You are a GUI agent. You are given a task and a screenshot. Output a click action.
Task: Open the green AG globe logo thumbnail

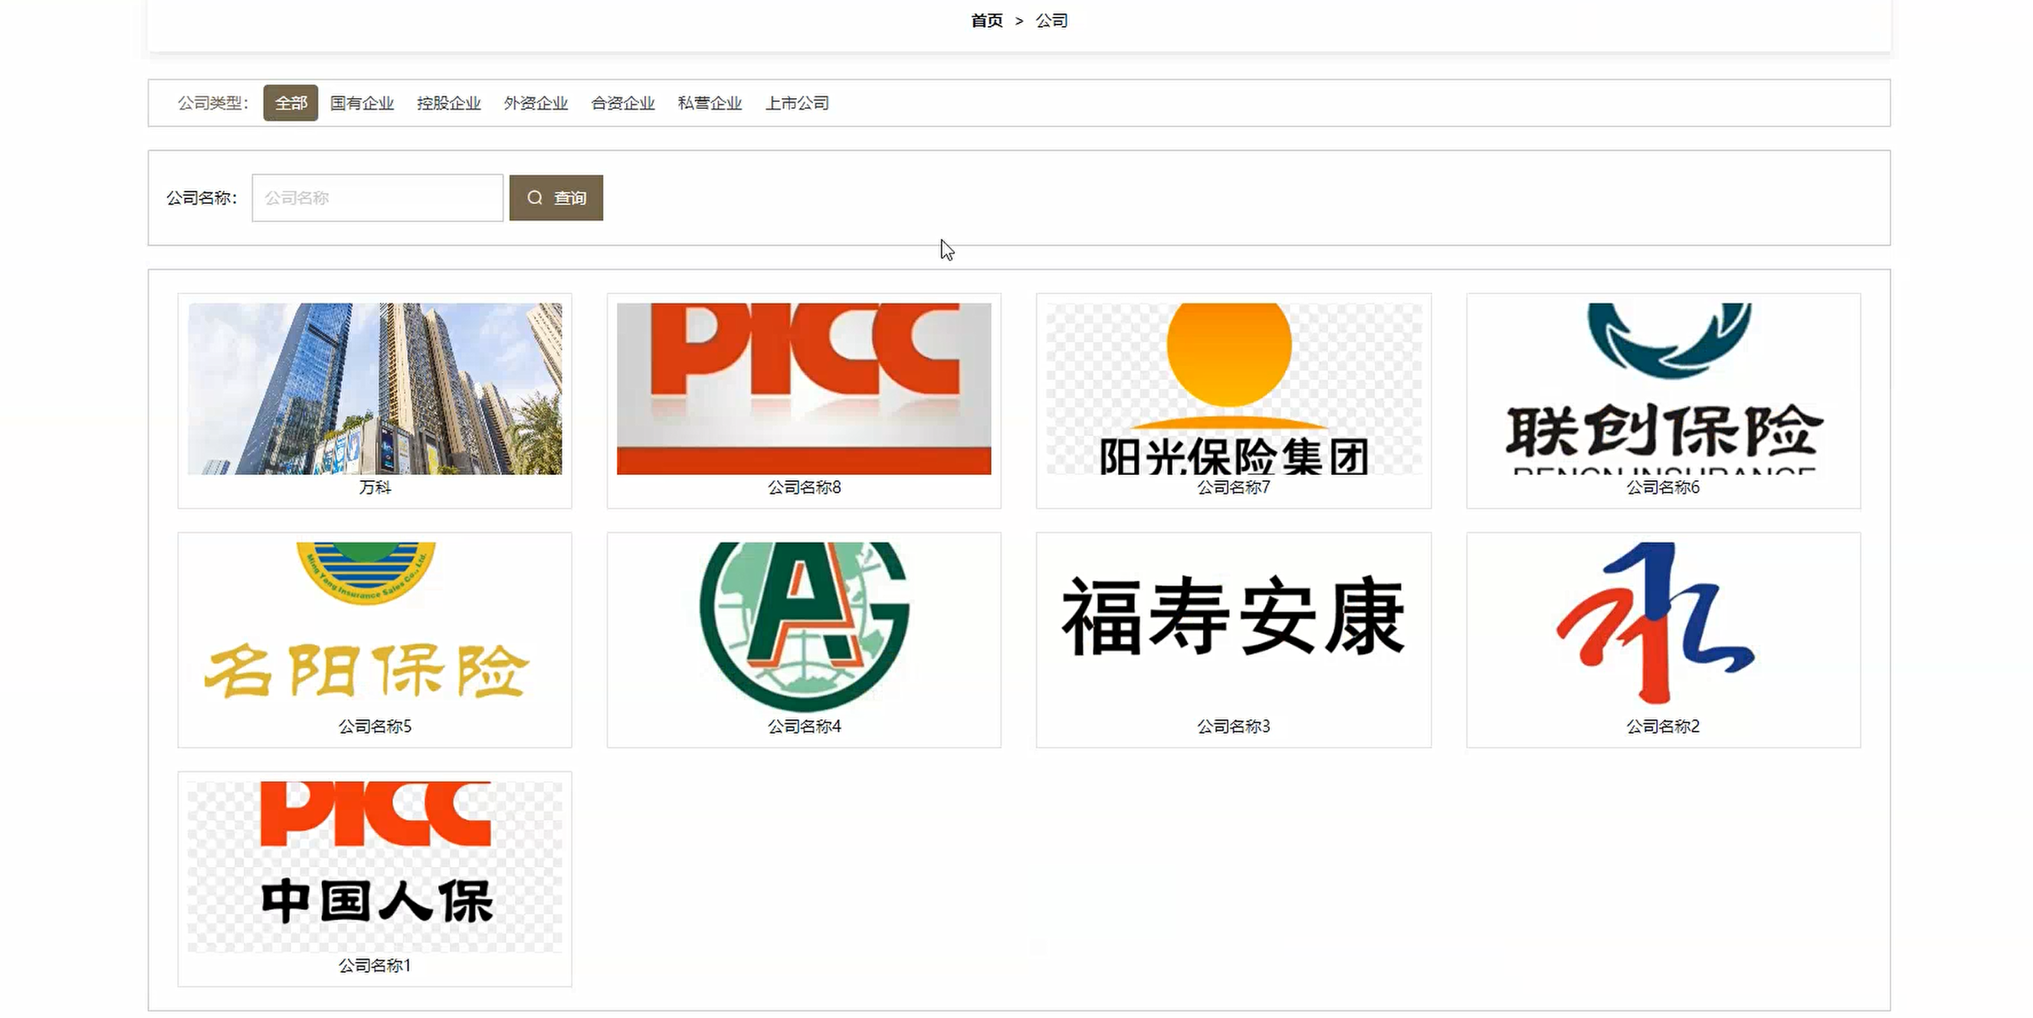(x=803, y=627)
